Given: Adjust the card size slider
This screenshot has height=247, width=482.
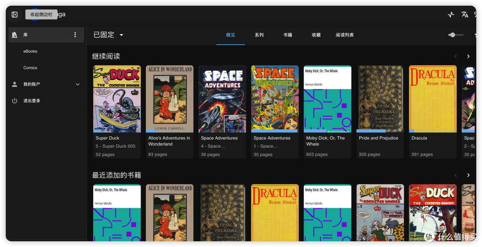Looking at the screenshot, I should pyautogui.click(x=456, y=35).
